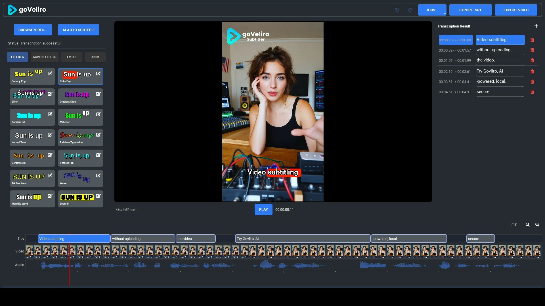Click the goVeliro logo
Screen dimensions: 545x306
(27, 9)
